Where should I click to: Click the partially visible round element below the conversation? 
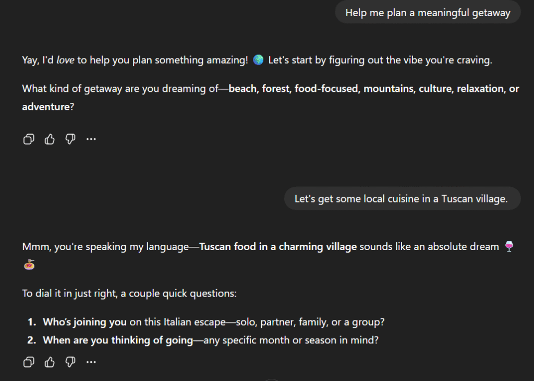pos(272,379)
